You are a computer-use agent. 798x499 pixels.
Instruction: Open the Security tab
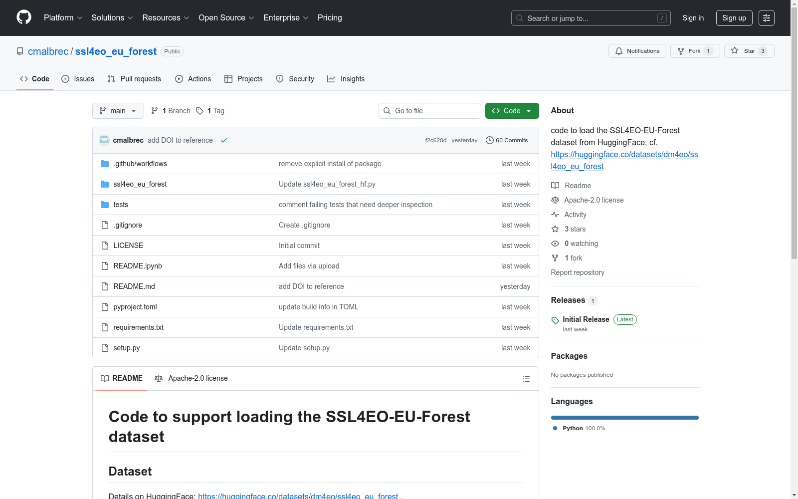(295, 79)
